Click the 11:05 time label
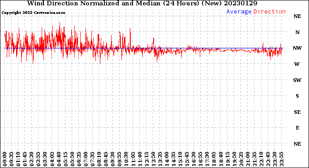 [133, 159]
